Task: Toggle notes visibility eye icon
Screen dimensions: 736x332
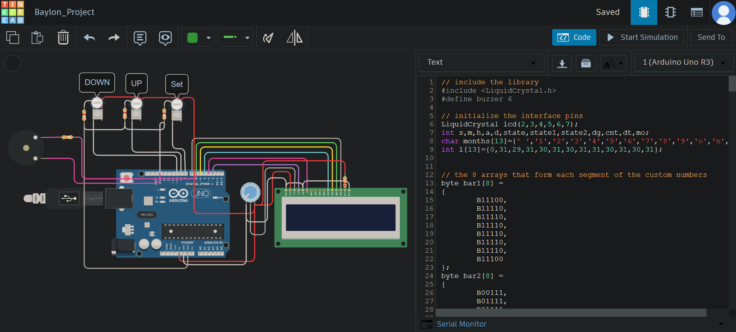Action: tap(165, 38)
